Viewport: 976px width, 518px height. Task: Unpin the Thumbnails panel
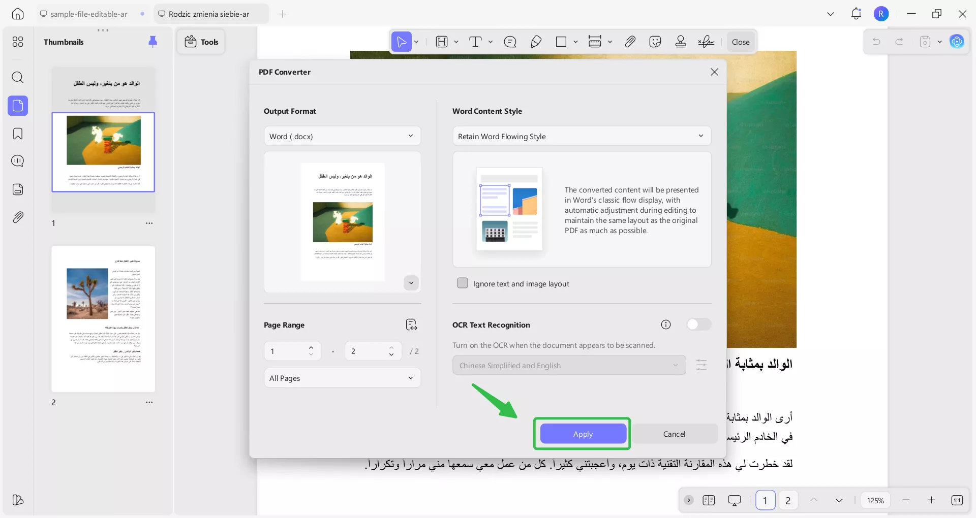(153, 42)
